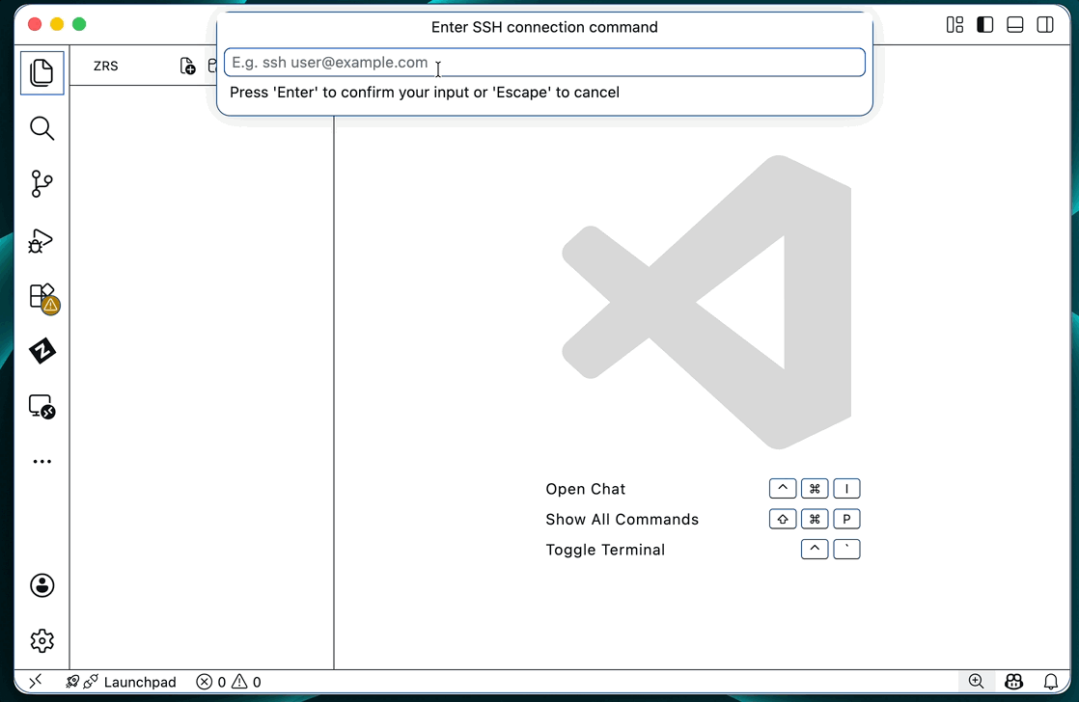This screenshot has width=1079, height=702.
Task: Open the Explorer view in activity bar
Action: (41, 72)
